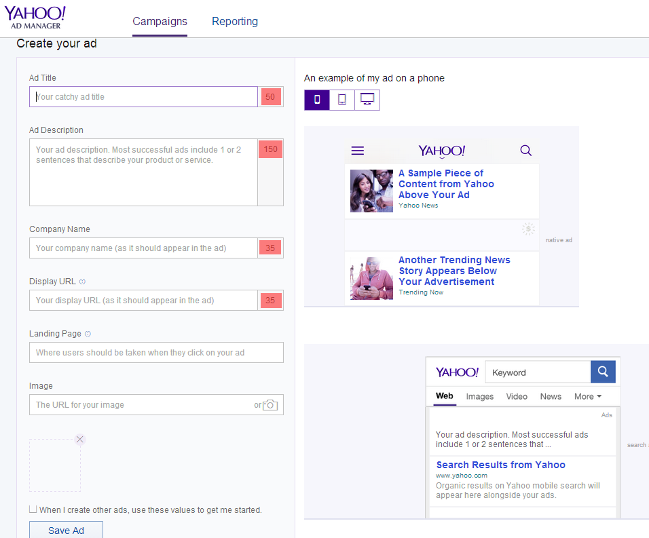The image size is (649, 538).
Task: Click into the Ad Description text area
Action: [x=144, y=172]
